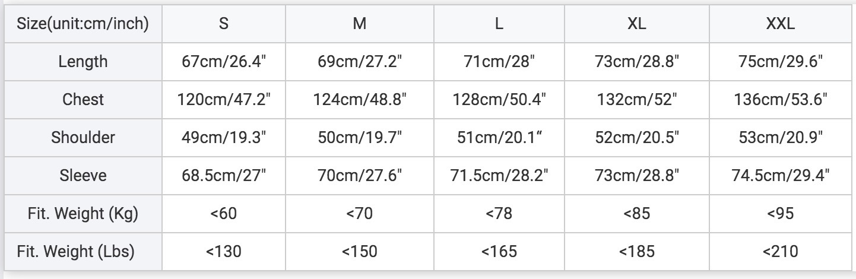The height and width of the screenshot is (279, 856).
Task: Click the Sleeve row label
Action: click(x=83, y=175)
